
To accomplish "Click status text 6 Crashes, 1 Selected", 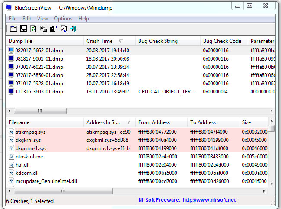I will tap(30, 201).
